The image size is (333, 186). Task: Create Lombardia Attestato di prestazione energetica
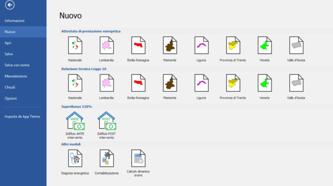pyautogui.click(x=106, y=49)
